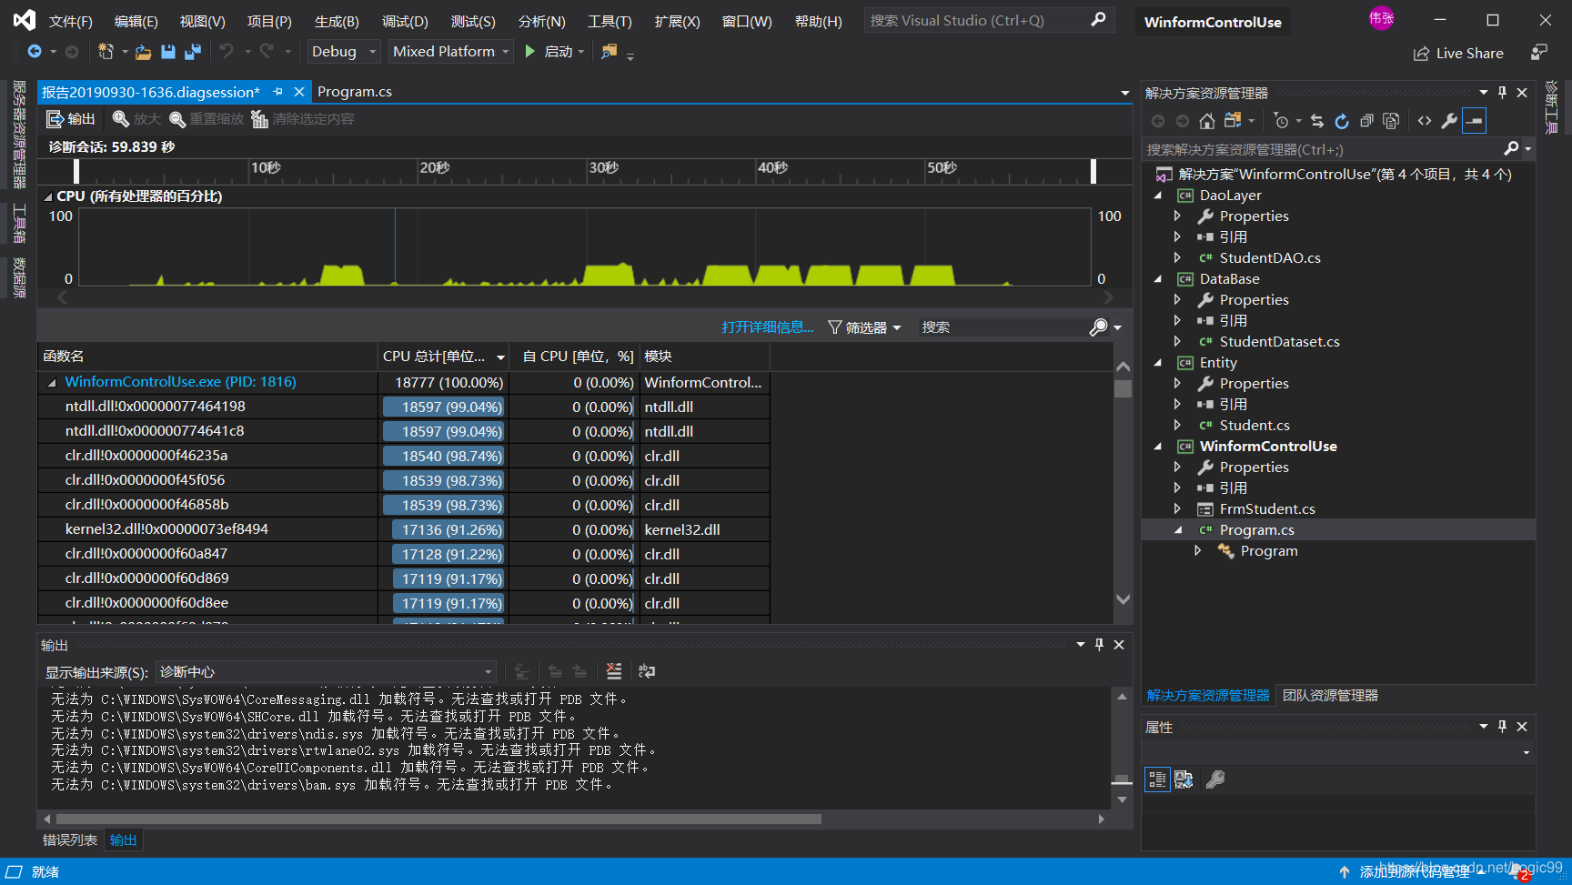1572x885 pixels.
Task: Click the Property Pages wrench icon in 属性 panel
Action: click(x=1215, y=779)
